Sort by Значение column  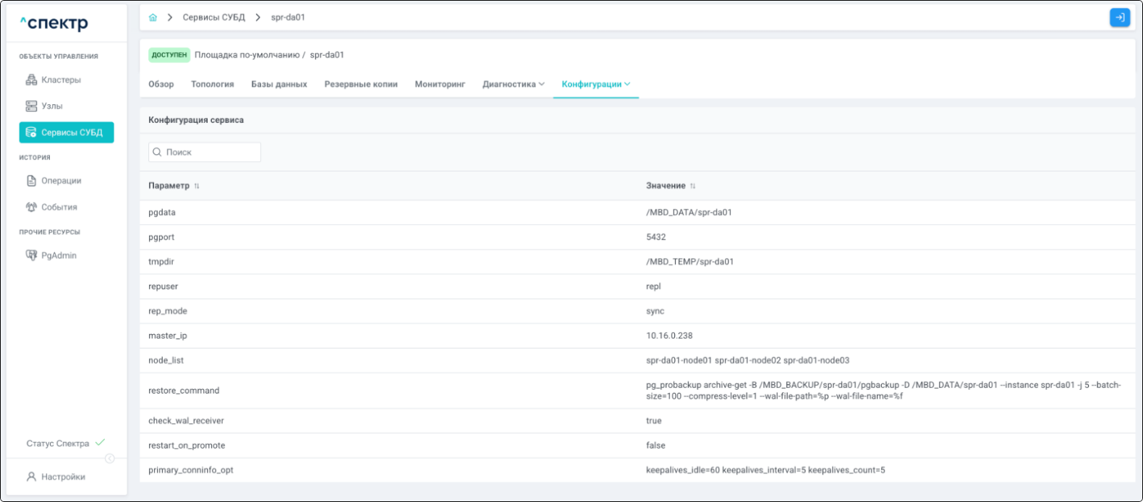(x=692, y=186)
